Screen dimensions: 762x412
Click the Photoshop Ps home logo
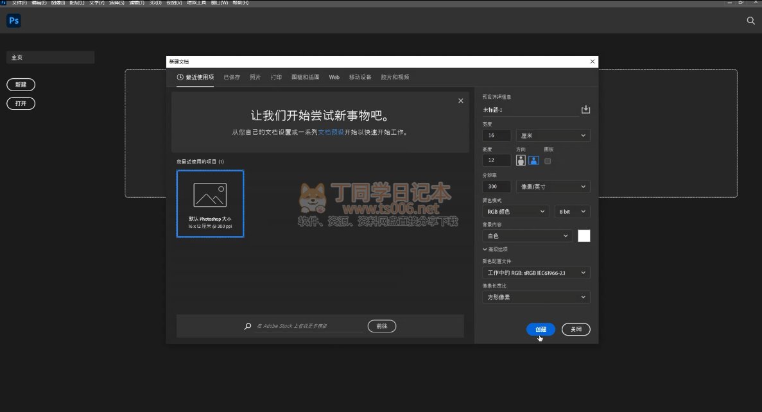pos(13,21)
